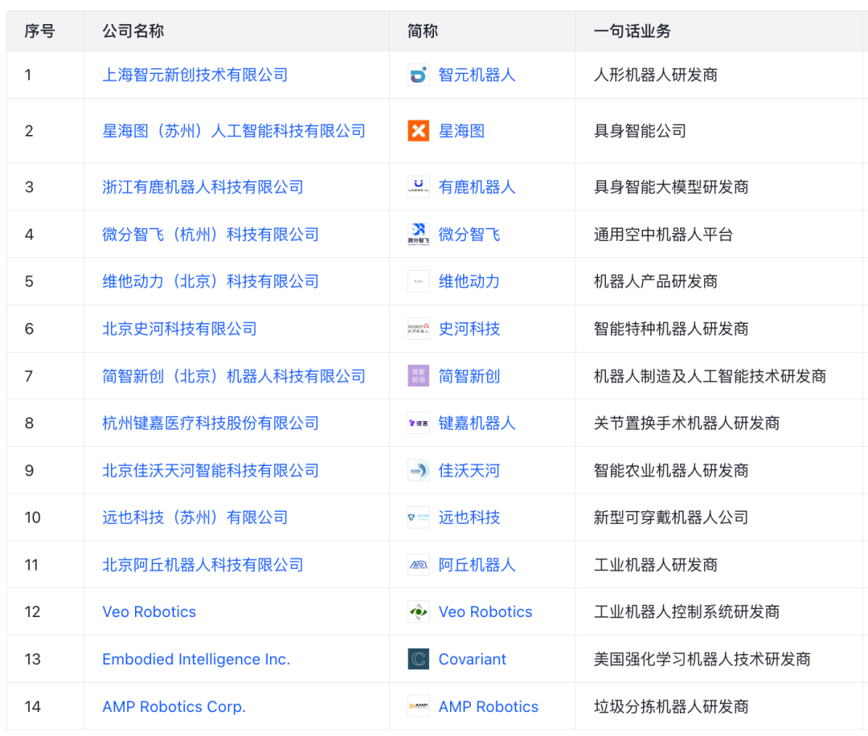Open 北京佳沃天河智能科技有限公司 link

(211, 470)
